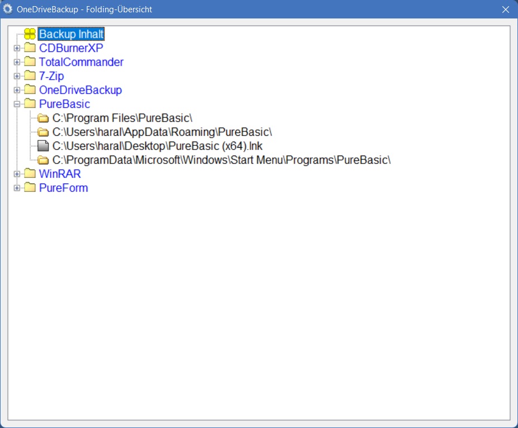Click file icon of PureBasic (x64).lnk

[x=43, y=146]
